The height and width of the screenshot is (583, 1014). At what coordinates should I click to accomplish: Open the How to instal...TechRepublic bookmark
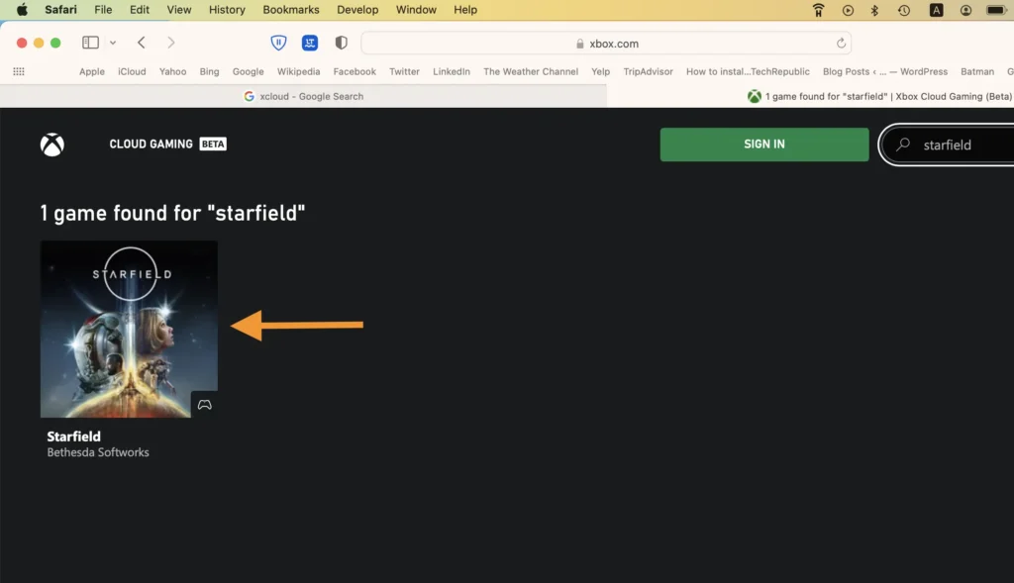coord(748,71)
